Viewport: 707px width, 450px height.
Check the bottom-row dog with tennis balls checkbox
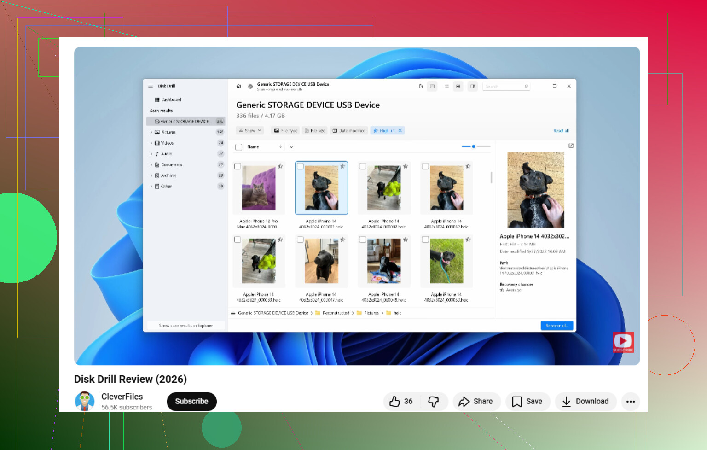[238, 240]
